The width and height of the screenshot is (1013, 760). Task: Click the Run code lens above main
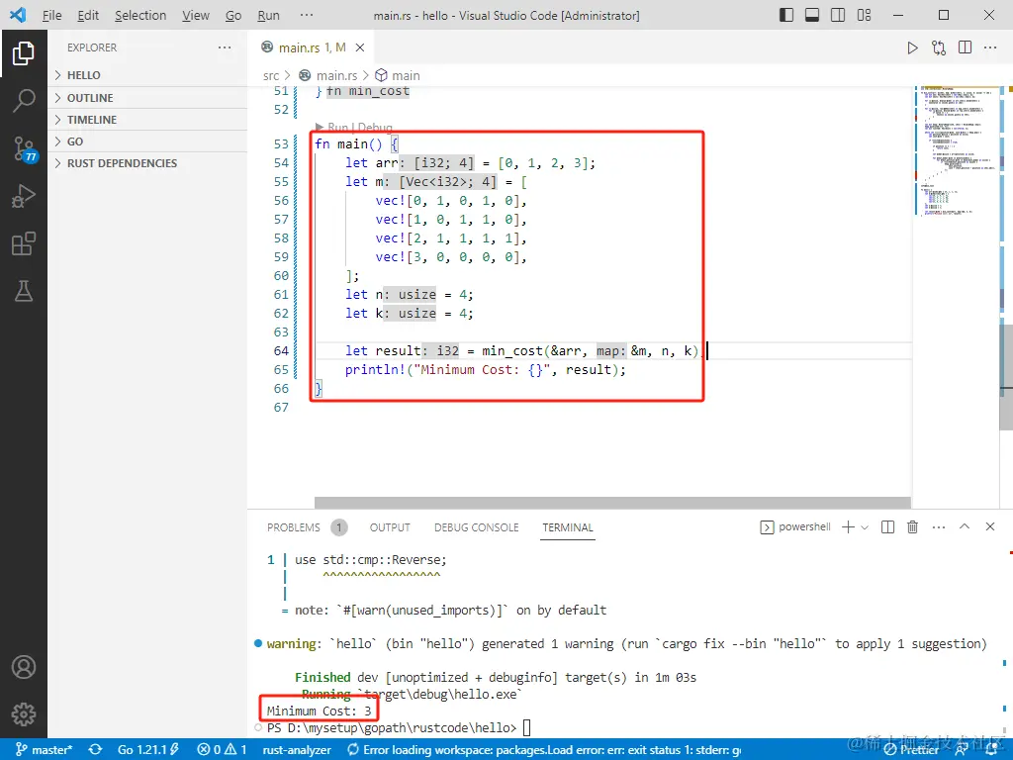tap(337, 128)
